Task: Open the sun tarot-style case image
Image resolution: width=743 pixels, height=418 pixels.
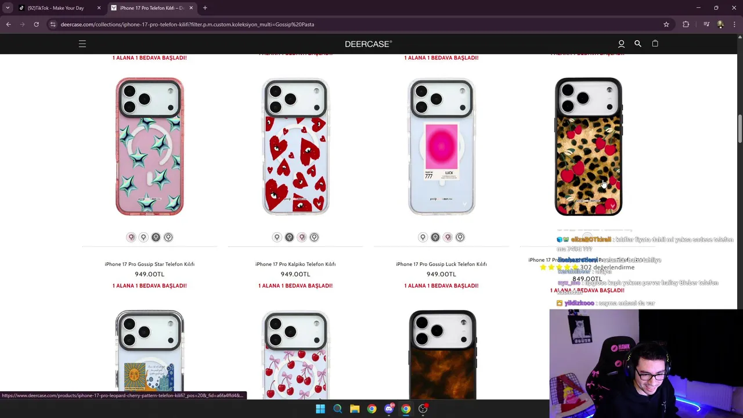Action: (150, 355)
